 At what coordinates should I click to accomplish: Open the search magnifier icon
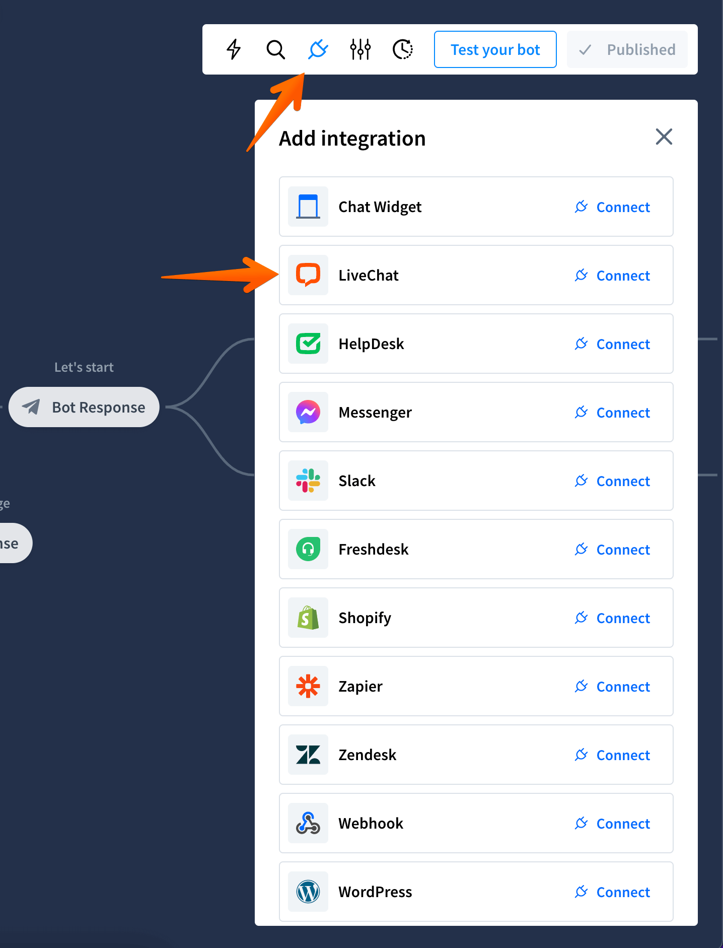point(275,49)
